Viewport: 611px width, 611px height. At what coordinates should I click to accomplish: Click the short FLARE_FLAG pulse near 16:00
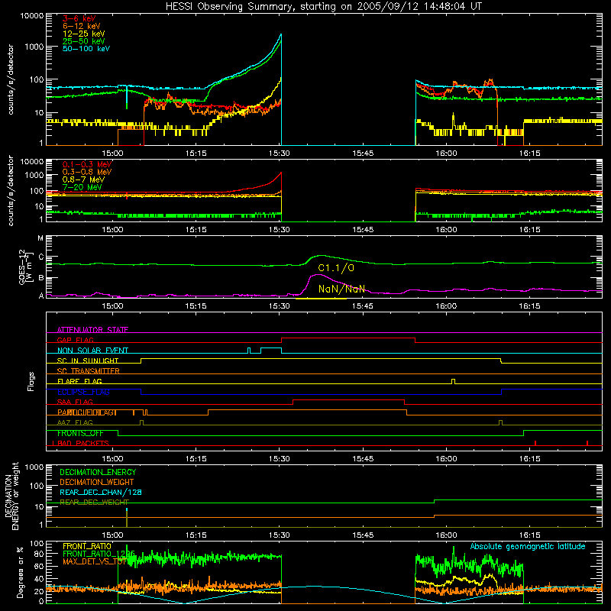coord(453,381)
